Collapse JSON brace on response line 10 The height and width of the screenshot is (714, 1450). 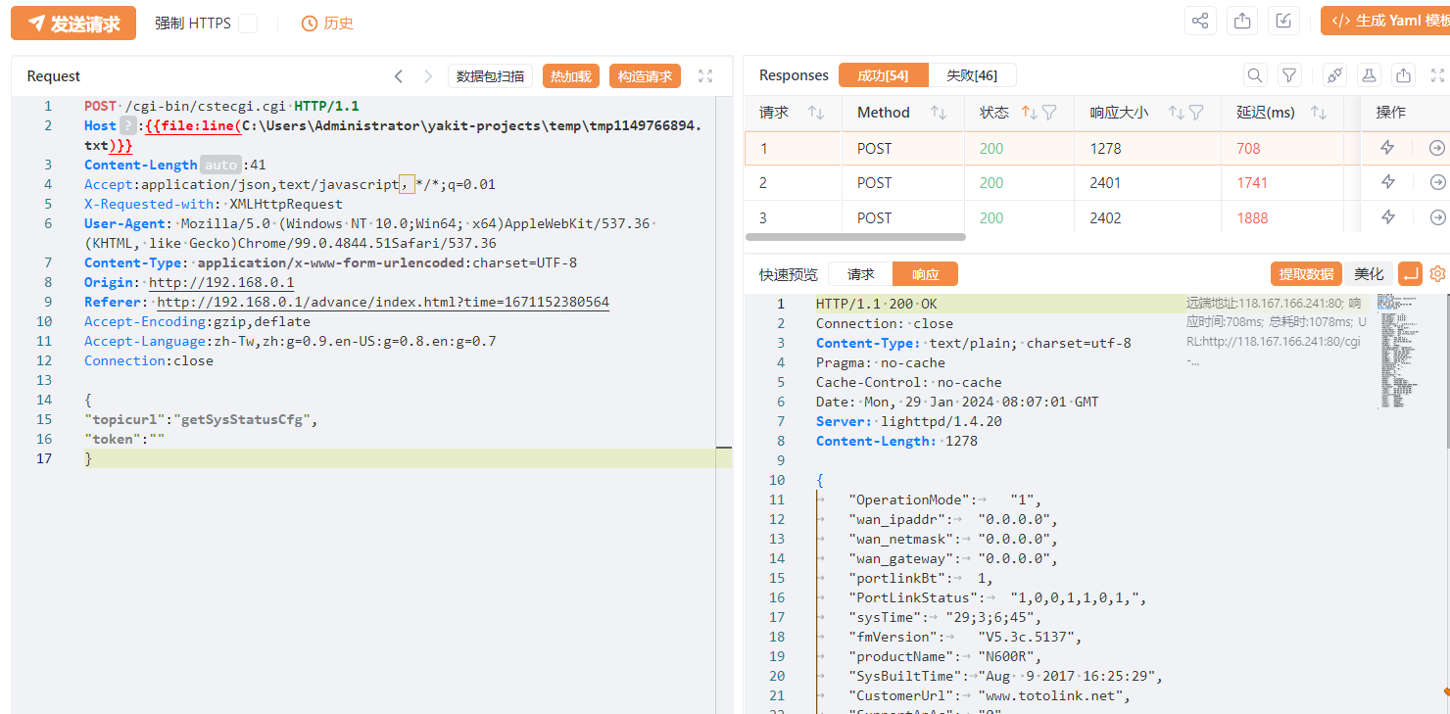tap(820, 480)
